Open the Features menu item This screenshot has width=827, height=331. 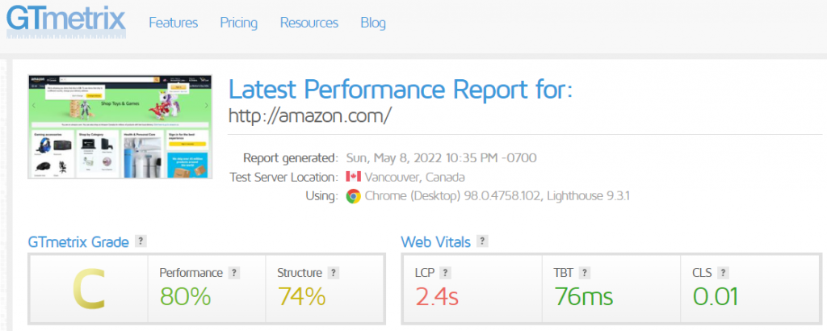173,23
